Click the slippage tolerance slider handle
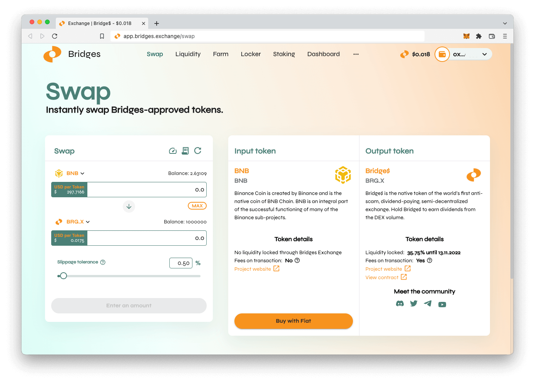 pyautogui.click(x=64, y=276)
